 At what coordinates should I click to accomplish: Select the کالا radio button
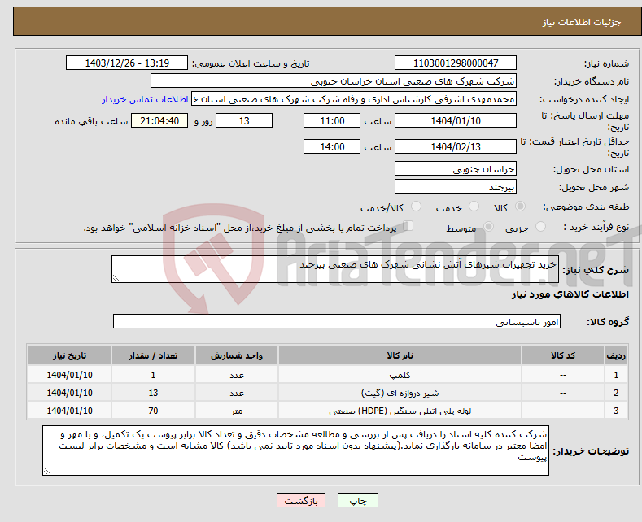click(520, 207)
